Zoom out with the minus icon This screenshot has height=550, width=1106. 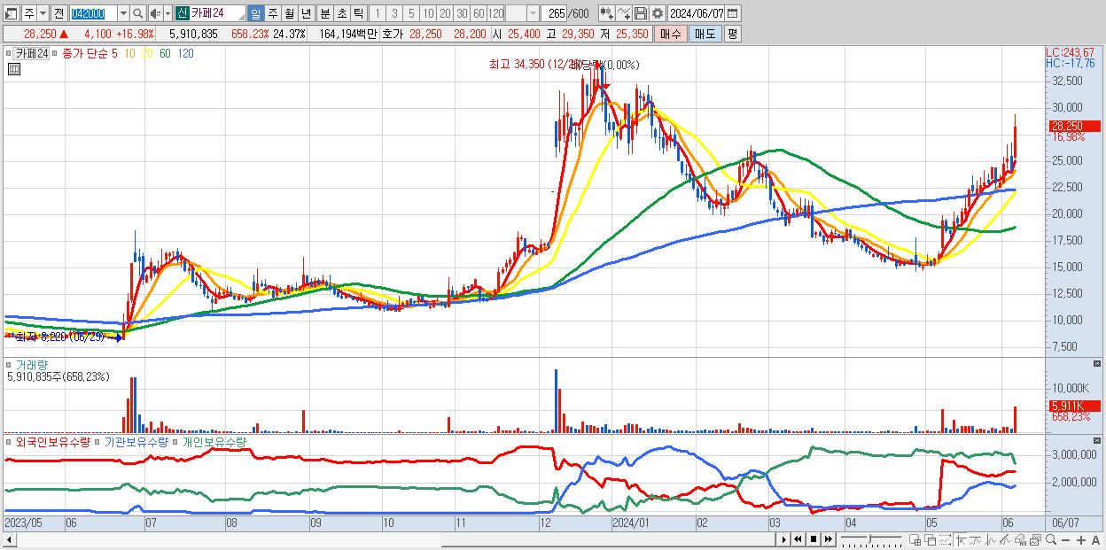click(x=1065, y=540)
